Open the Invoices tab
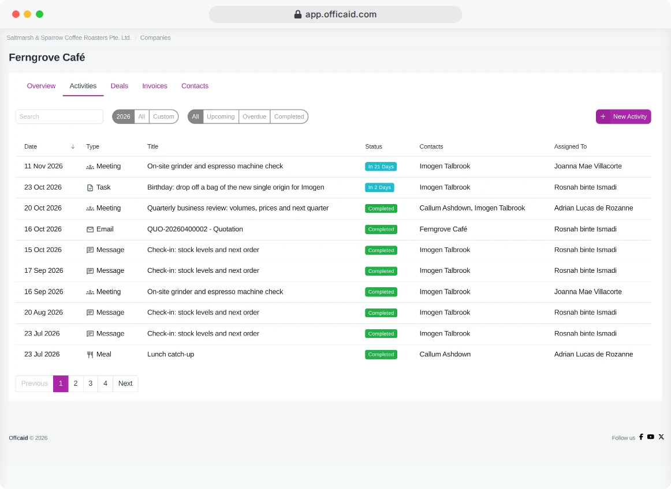This screenshot has height=489, width=671. [x=155, y=86]
